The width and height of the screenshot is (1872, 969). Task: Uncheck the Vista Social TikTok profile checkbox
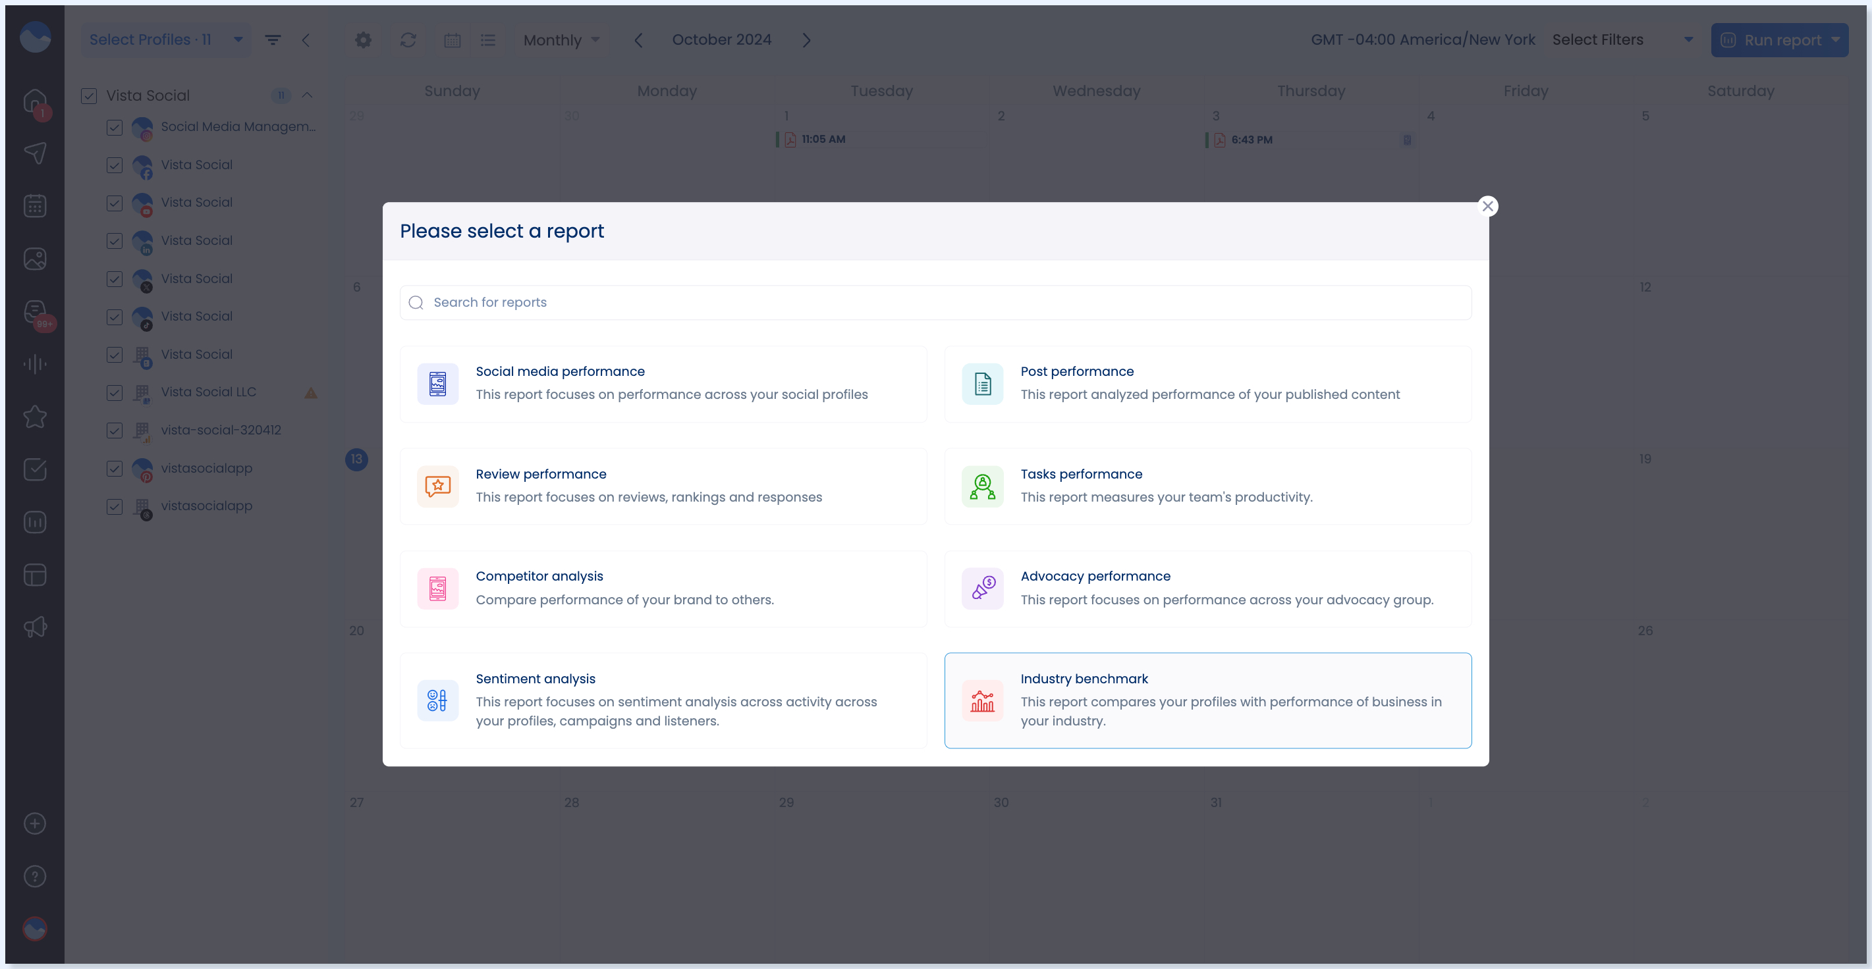[x=114, y=317]
